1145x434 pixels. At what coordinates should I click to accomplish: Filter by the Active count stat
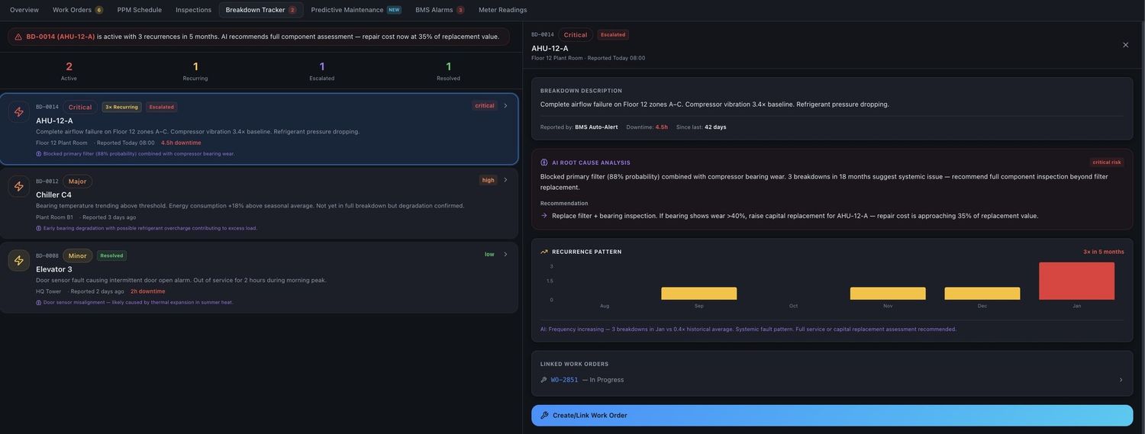(69, 71)
